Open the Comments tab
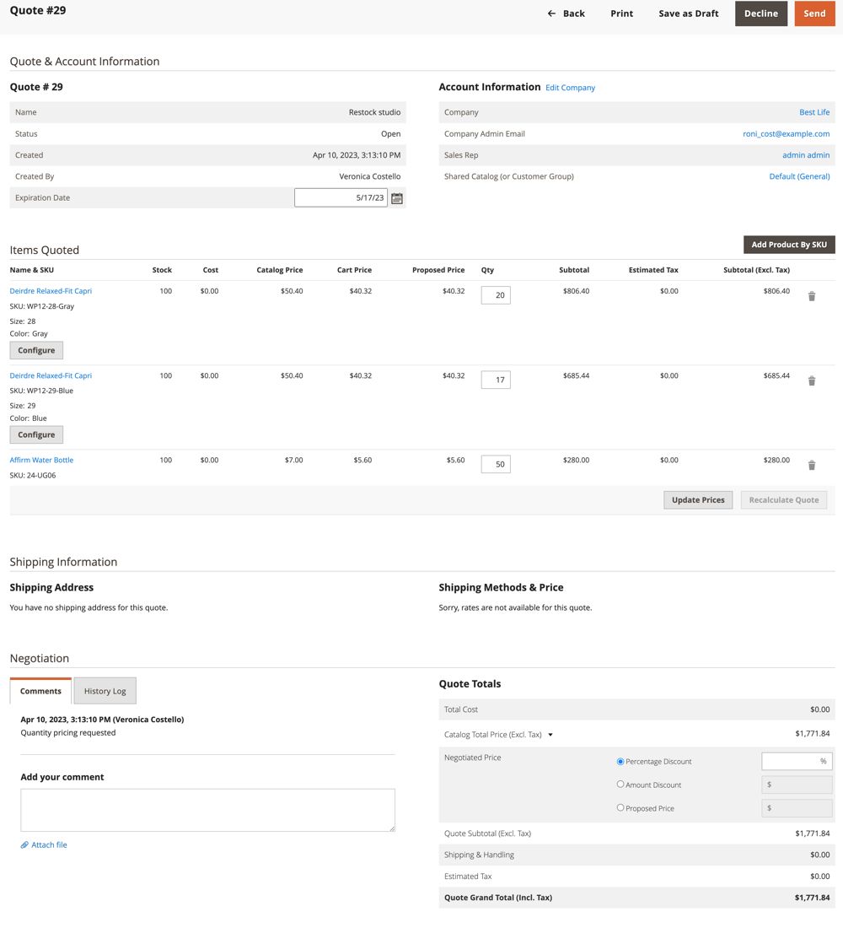843x944 pixels. (40, 690)
